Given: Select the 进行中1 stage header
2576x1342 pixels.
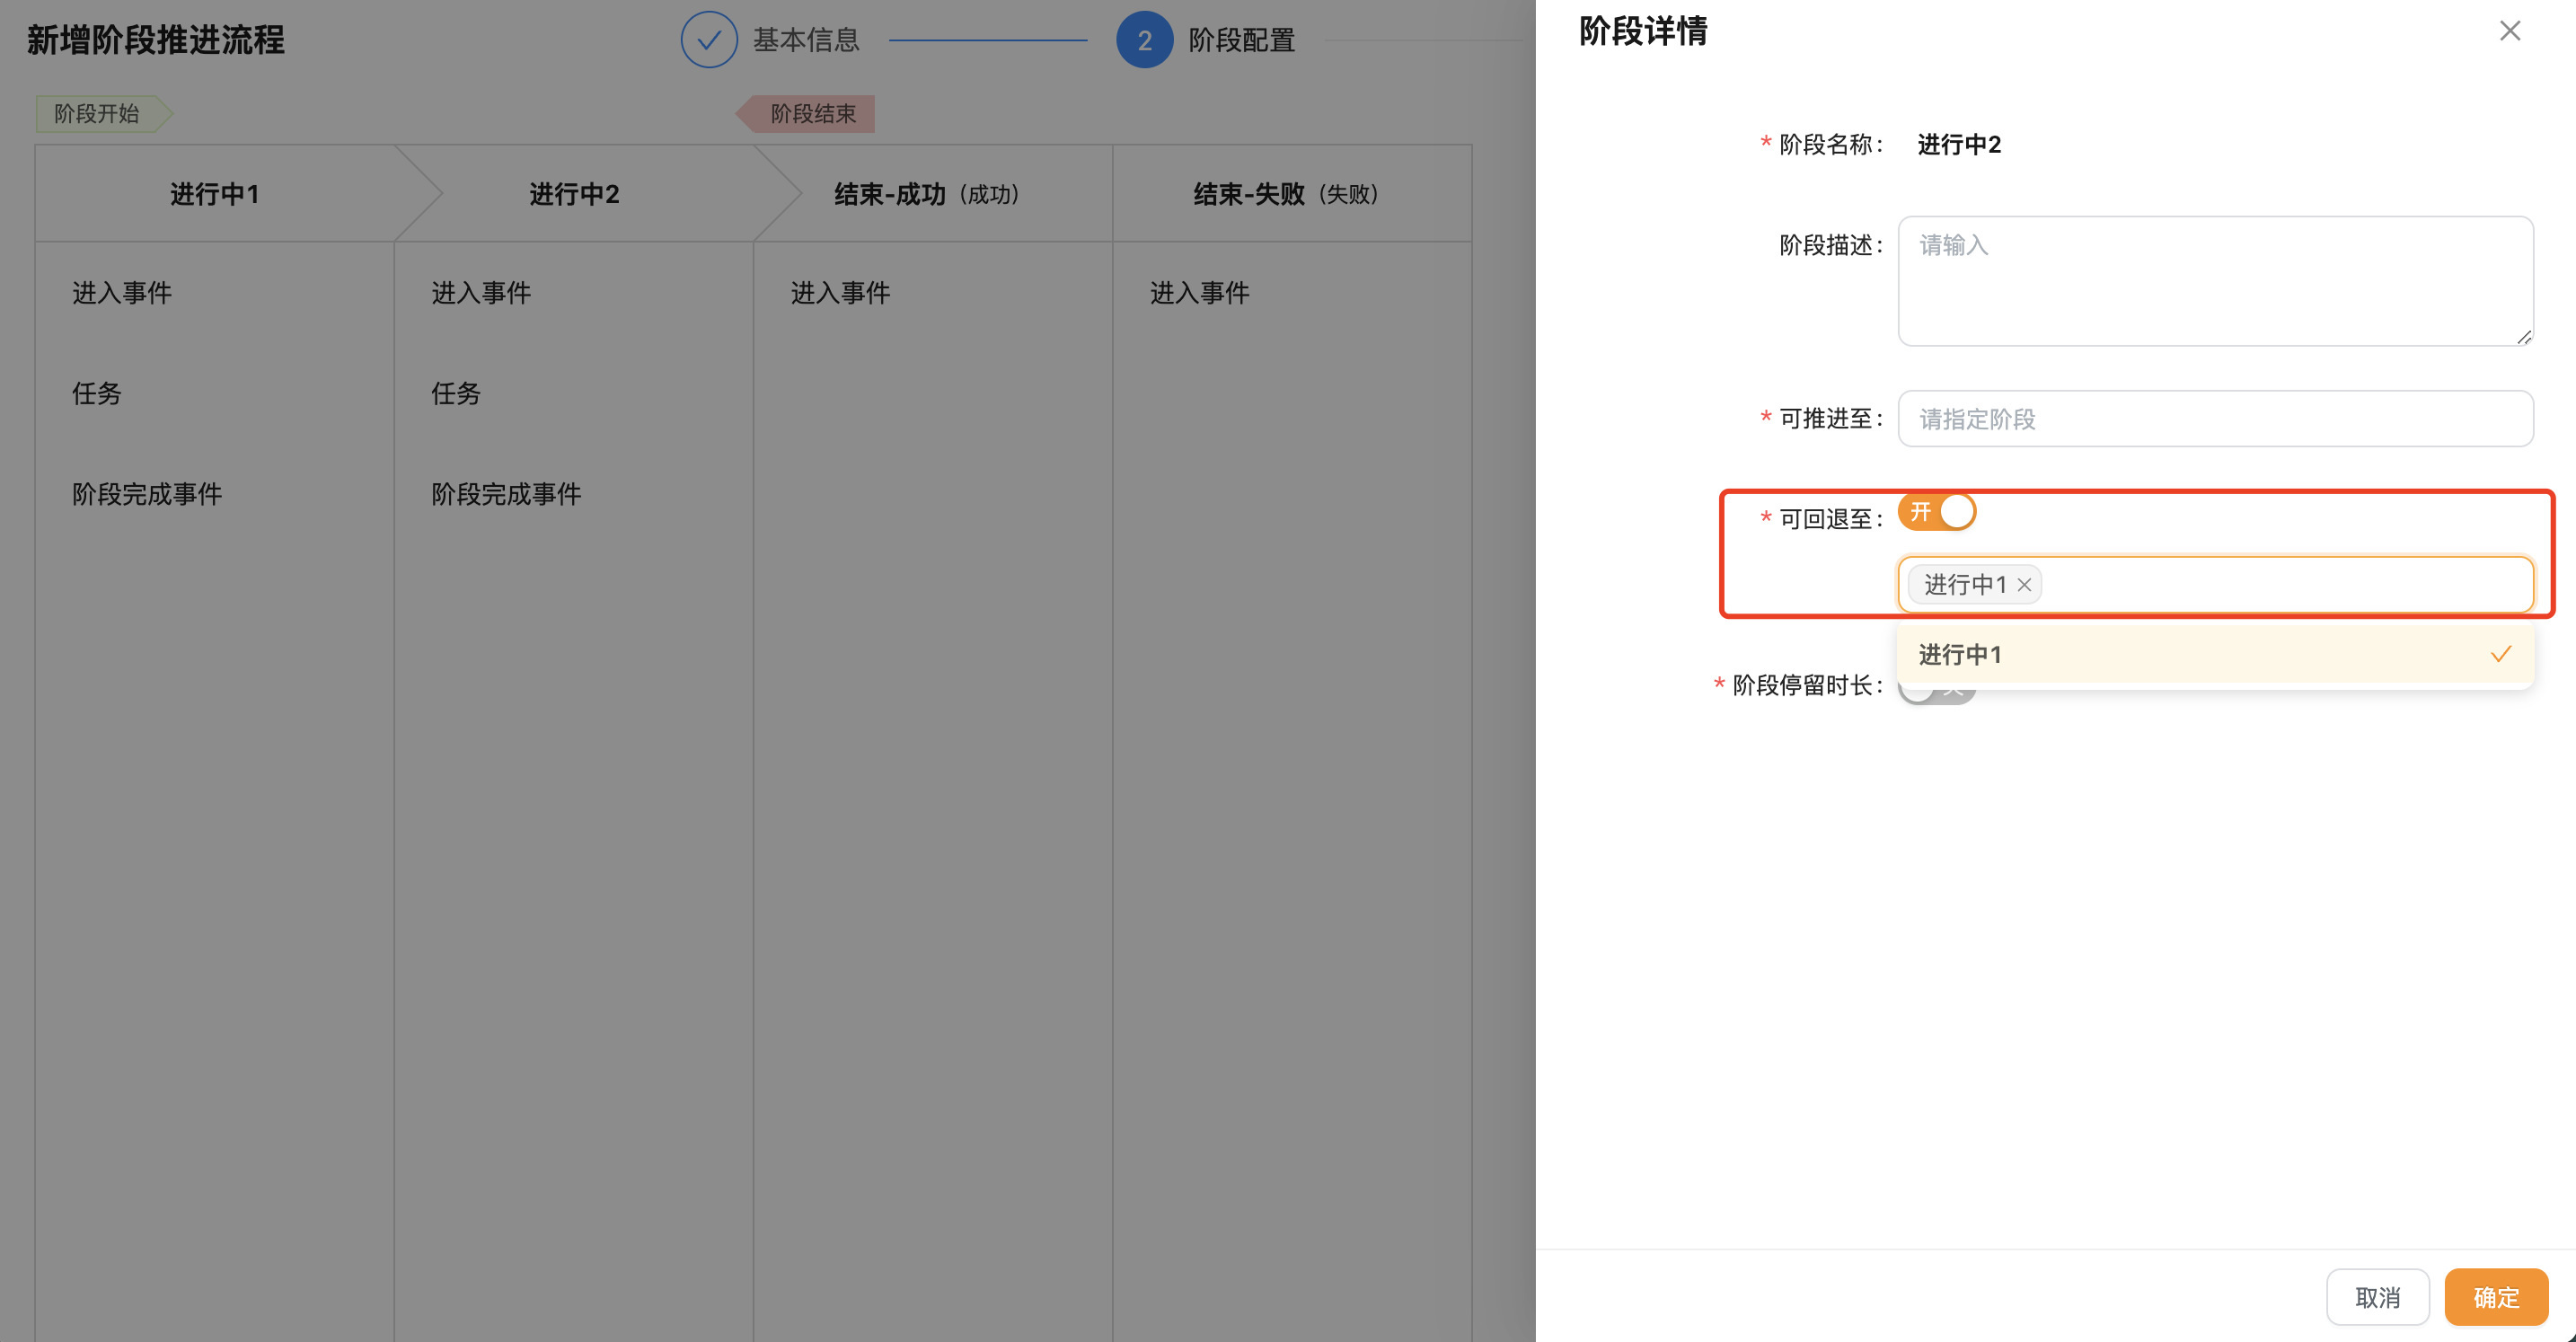Looking at the screenshot, I should click(x=214, y=194).
